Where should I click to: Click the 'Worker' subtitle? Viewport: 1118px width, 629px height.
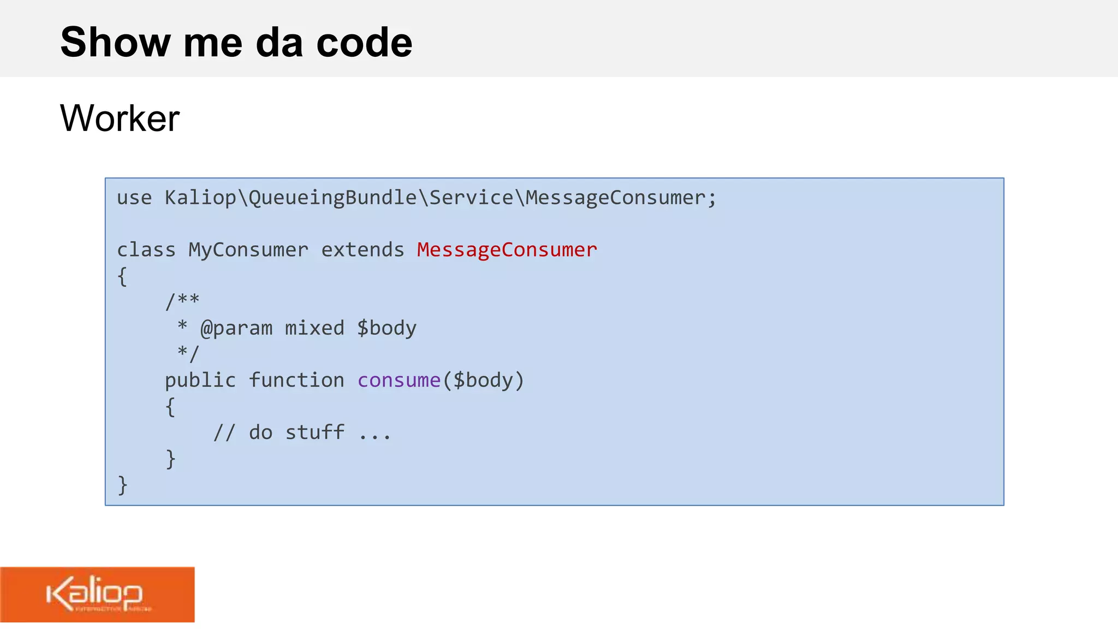[120, 118]
